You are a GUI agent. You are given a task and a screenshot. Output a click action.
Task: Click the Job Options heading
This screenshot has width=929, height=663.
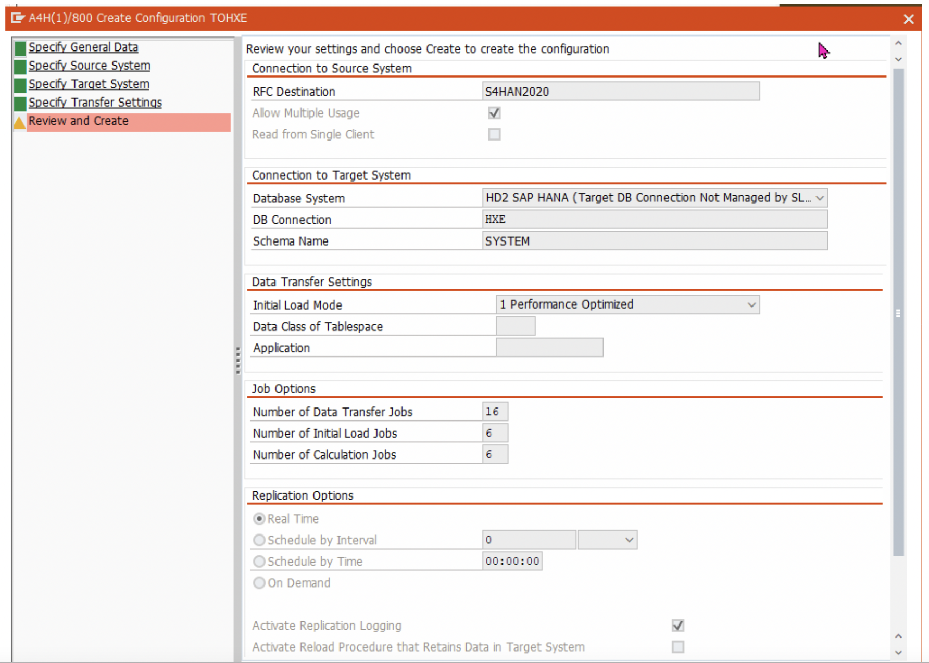[284, 389]
